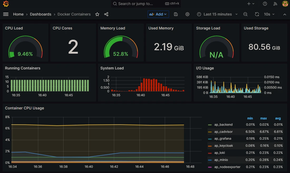This screenshot has height=173, width=290.
Task: Navigate to Dashboards in the breadcrumb
Action: point(41,14)
